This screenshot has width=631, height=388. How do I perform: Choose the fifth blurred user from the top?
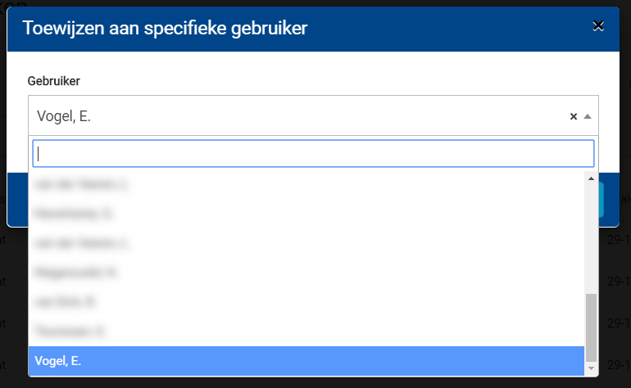click(x=306, y=301)
